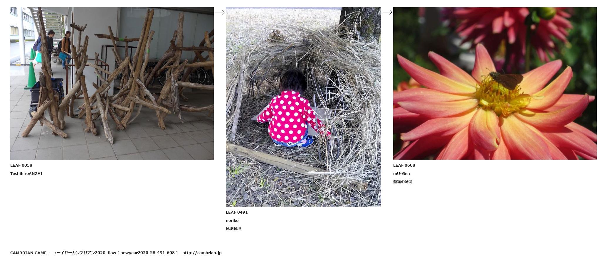The image size is (607, 260).
Task: Click author name ToshihiroANZAI
Action: [x=26, y=173]
